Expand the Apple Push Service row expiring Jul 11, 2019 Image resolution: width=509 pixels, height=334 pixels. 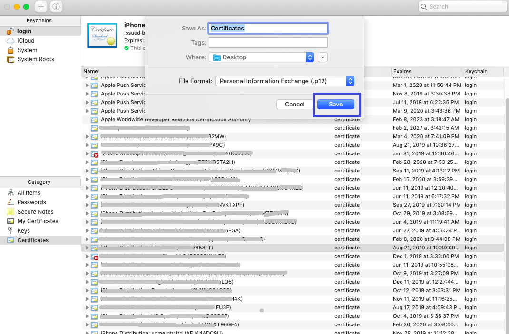87,102
